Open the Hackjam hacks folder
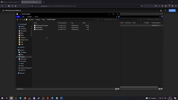The image size is (178, 100). [x=24, y=40]
